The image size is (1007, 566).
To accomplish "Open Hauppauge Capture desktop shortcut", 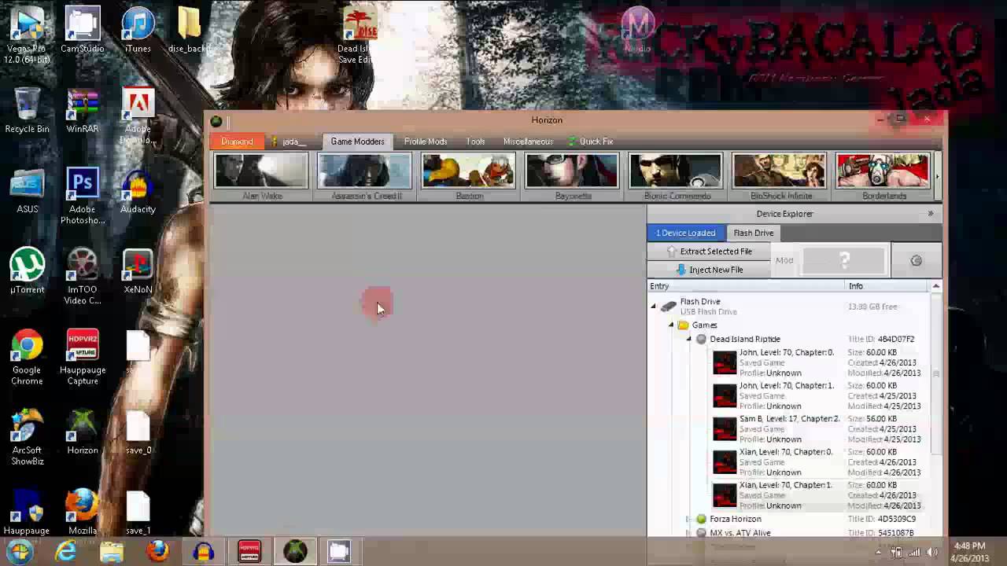I will point(82,357).
